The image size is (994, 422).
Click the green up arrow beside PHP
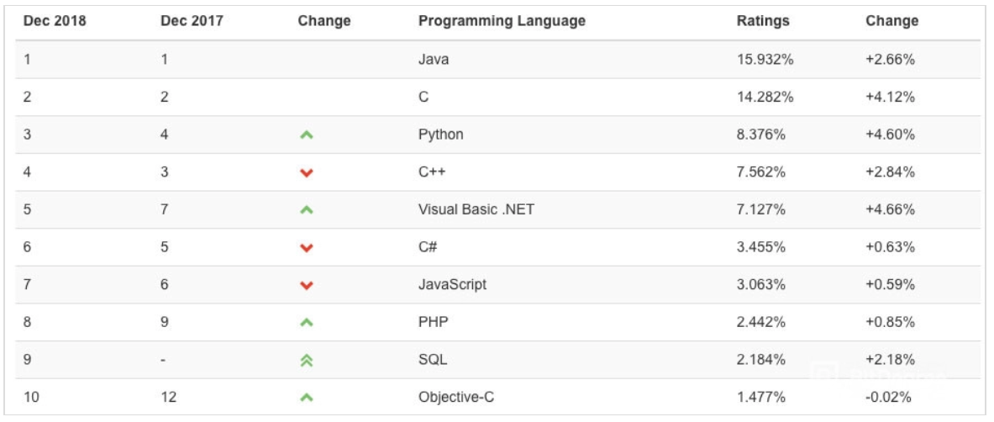[x=306, y=323]
